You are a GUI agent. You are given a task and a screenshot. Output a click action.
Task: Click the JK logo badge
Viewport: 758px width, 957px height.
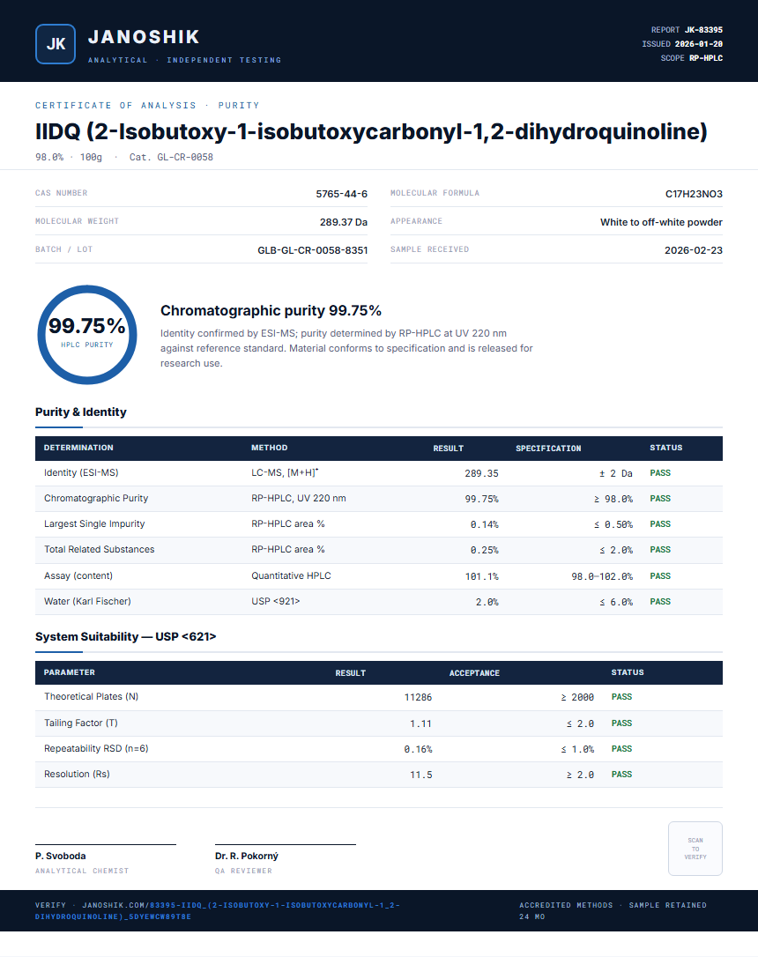point(56,44)
